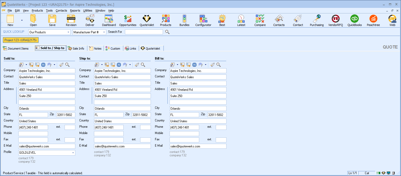Open the dropdown arrow beside New

click(22, 20)
